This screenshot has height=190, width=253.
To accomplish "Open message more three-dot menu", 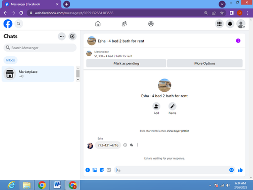I will coord(138,145).
